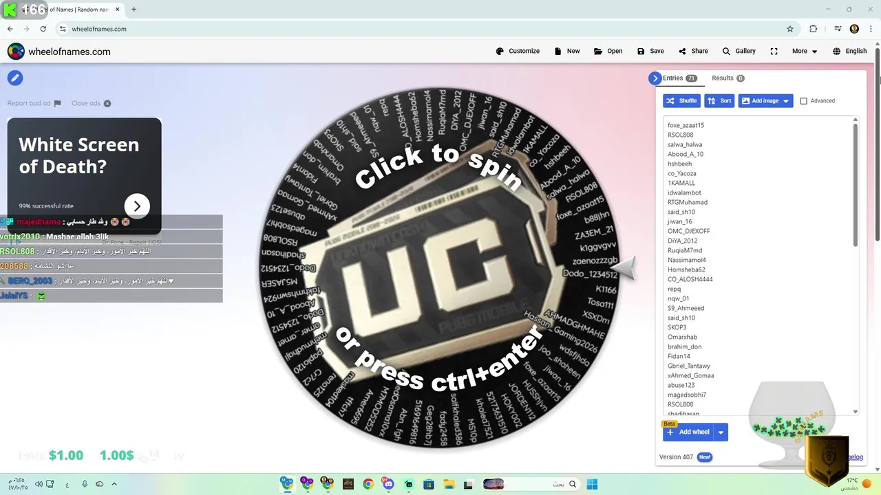Image resolution: width=881 pixels, height=495 pixels.
Task: Save the current wheel
Action: (x=650, y=51)
